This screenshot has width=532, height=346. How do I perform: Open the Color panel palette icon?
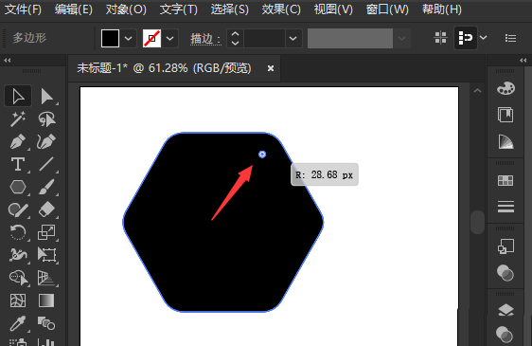click(x=505, y=88)
